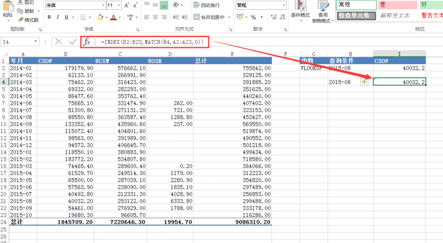
Task: Toggle bottom vertical alignment (highlighted)
Action: pyautogui.click(x=164, y=5)
